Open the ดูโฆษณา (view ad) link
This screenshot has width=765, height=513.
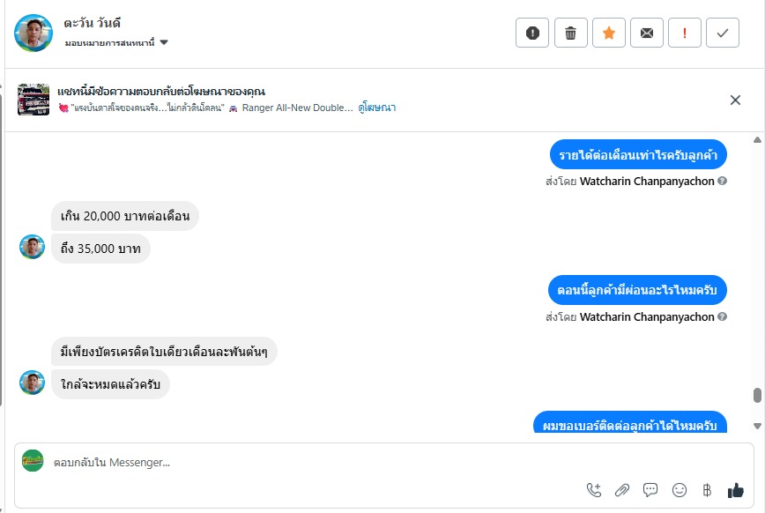[377, 108]
